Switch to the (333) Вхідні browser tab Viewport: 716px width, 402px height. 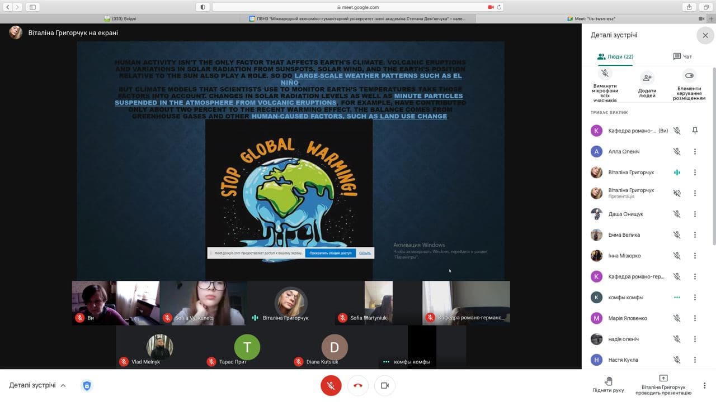(120, 18)
